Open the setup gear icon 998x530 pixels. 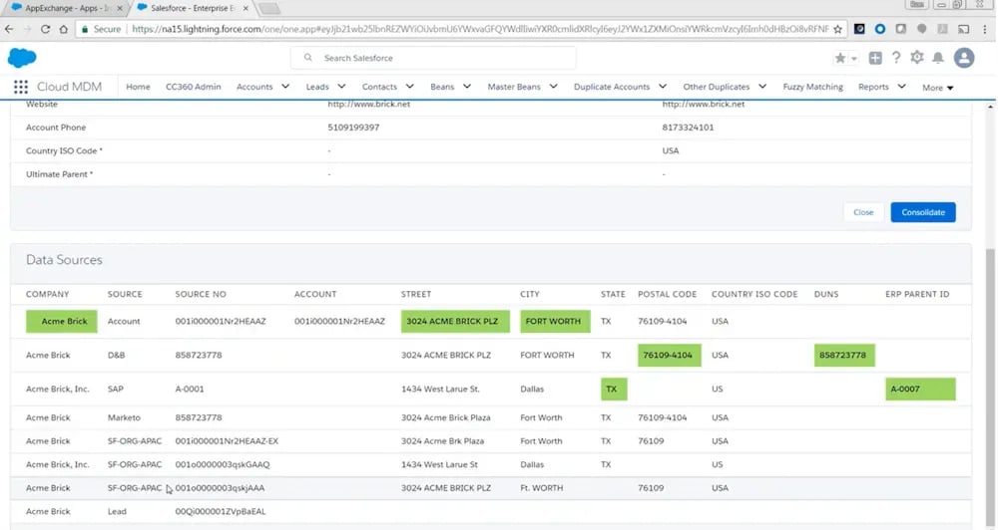pyautogui.click(x=917, y=58)
